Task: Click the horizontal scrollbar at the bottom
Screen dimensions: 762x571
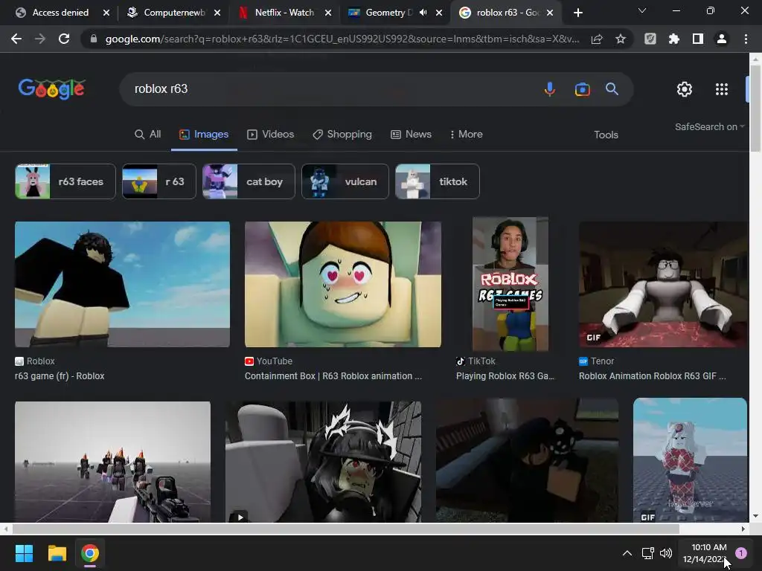Action: pos(346,529)
